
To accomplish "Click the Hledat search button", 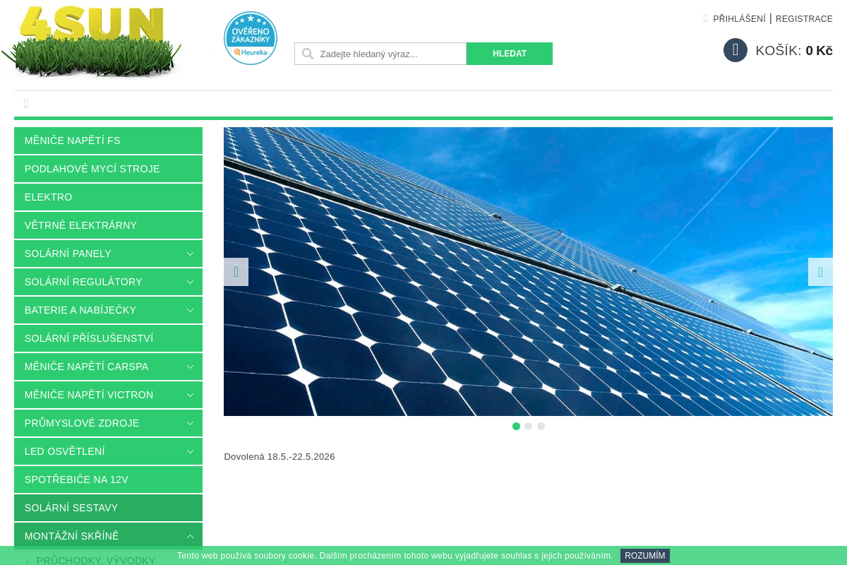I will point(510,54).
